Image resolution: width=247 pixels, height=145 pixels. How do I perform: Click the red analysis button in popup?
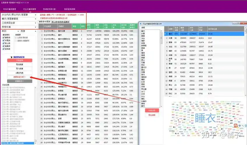(x=152, y=110)
